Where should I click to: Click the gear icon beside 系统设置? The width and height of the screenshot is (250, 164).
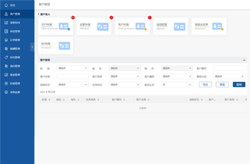pyautogui.click(x=6, y=92)
